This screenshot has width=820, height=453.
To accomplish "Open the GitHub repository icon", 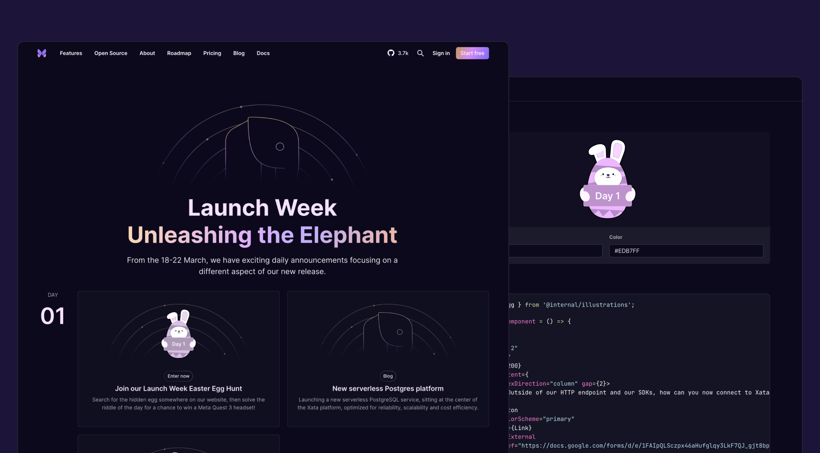I will click(x=391, y=53).
